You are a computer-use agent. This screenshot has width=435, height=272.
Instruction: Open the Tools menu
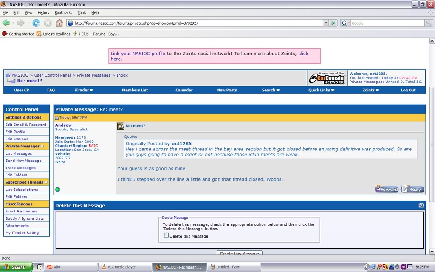pyautogui.click(x=82, y=13)
